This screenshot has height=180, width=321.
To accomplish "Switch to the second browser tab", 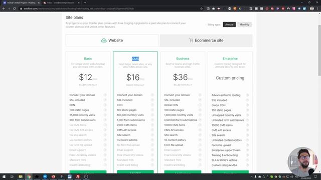I will [x=61, y=3].
